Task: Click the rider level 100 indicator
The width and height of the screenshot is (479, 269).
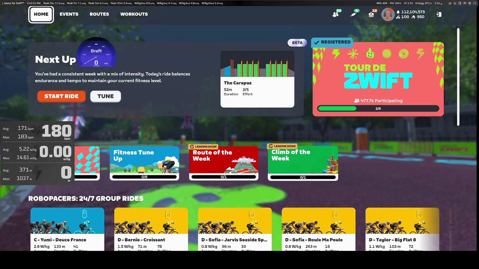Action: pos(403,17)
